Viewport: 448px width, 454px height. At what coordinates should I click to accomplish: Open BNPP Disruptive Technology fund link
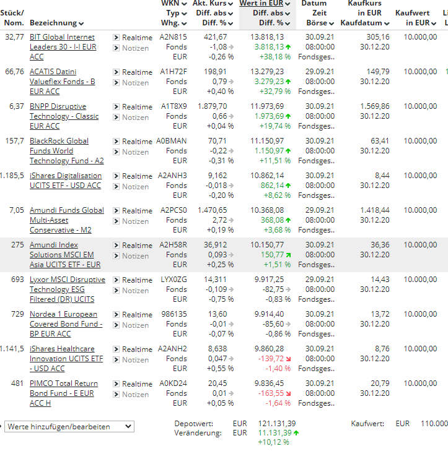(64, 116)
